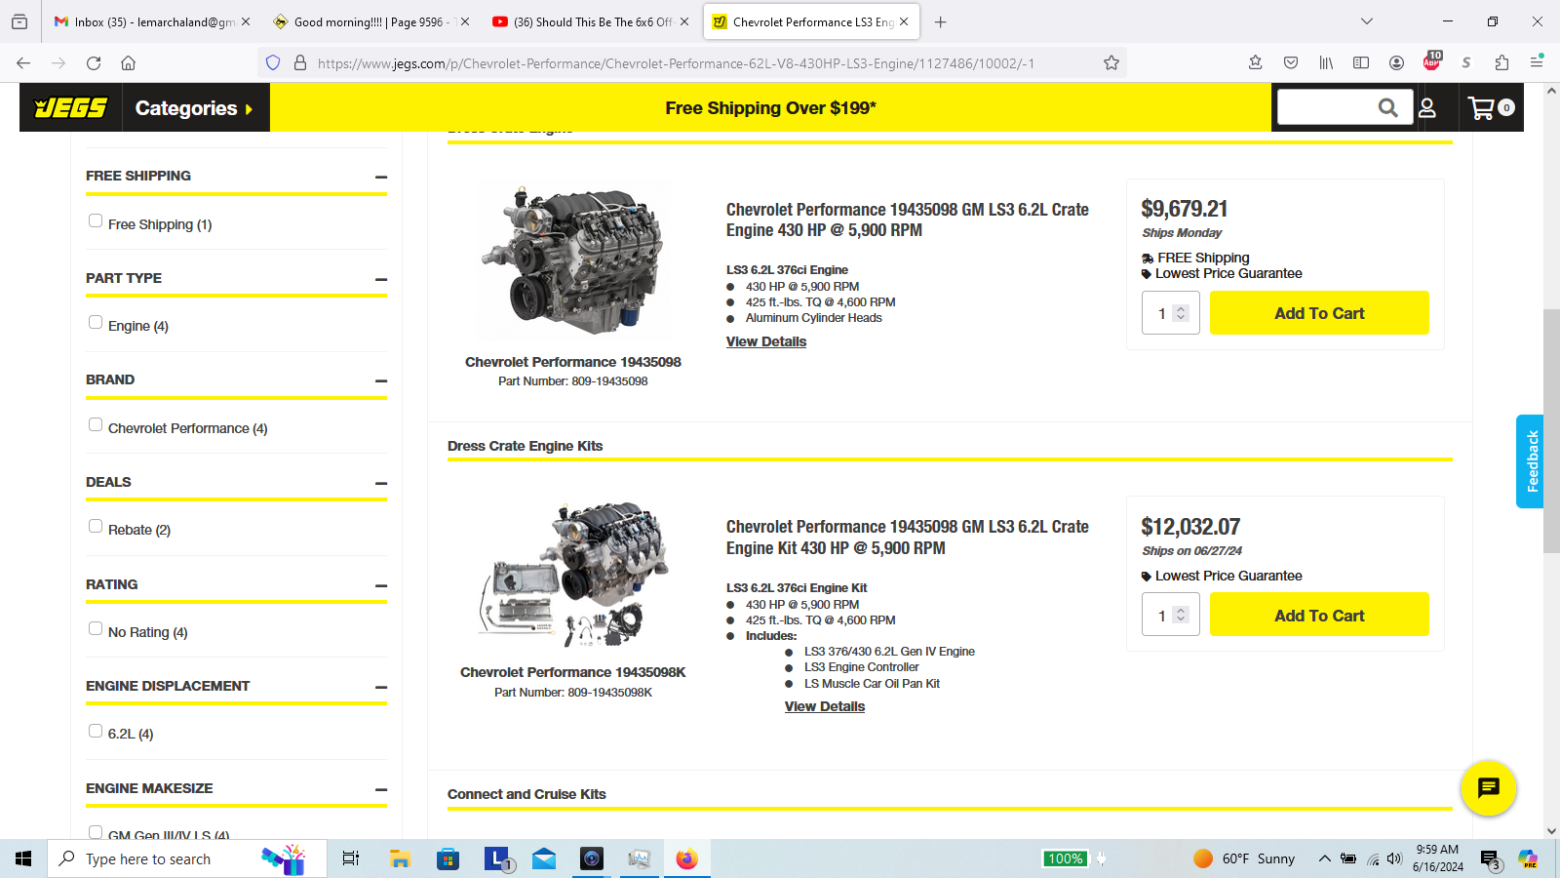The height and width of the screenshot is (878, 1560).
Task: Check the Free Shipping (1) filter
Action: (x=96, y=220)
